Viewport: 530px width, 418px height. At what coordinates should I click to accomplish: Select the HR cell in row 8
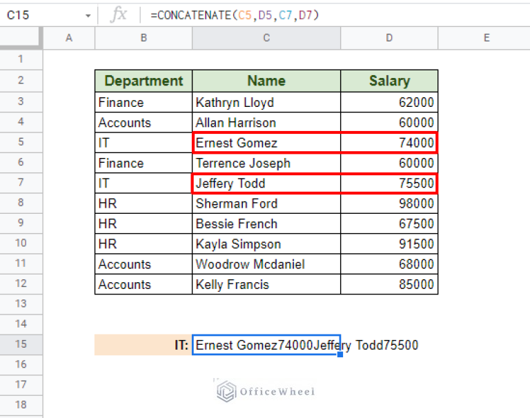144,203
